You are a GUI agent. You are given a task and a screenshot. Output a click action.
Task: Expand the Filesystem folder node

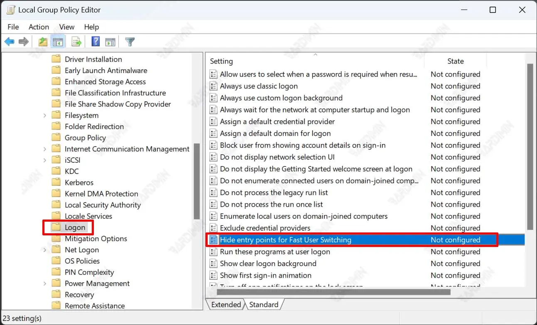pyautogui.click(x=45, y=115)
